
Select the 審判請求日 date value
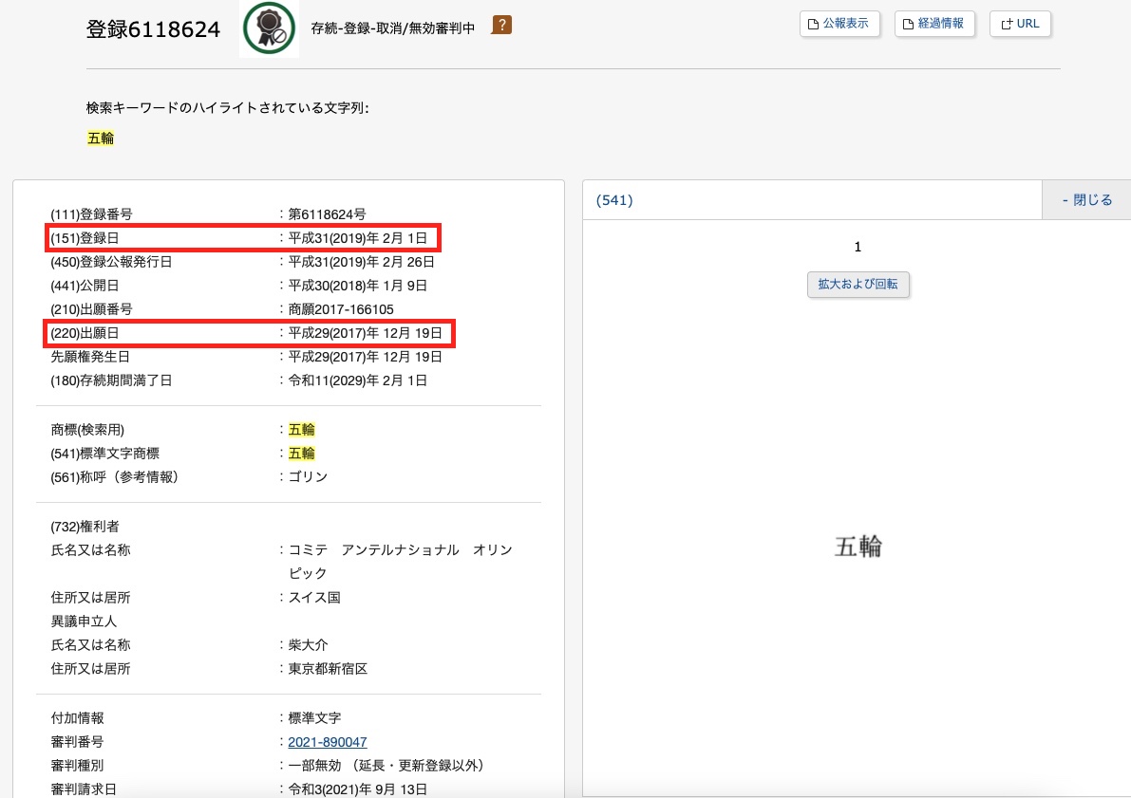point(358,789)
